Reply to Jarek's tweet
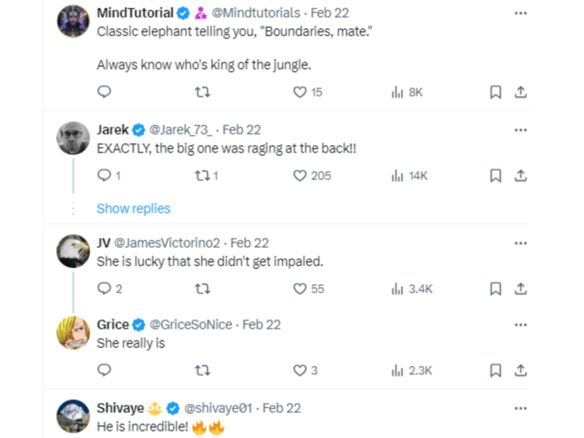The height and width of the screenshot is (438, 584). click(x=104, y=175)
